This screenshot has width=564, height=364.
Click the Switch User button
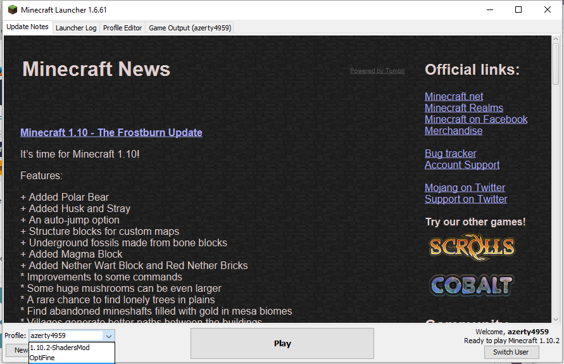pyautogui.click(x=511, y=352)
